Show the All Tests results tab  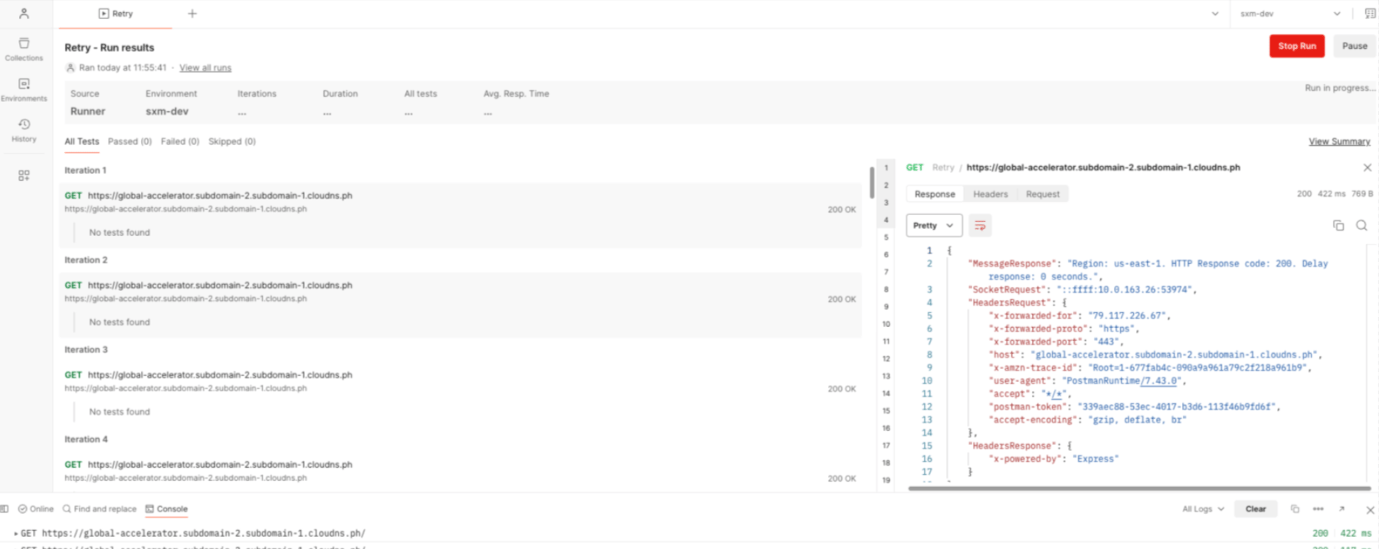click(82, 142)
